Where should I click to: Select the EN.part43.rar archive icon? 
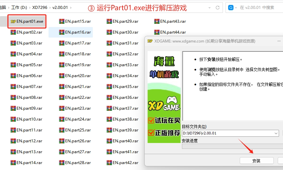pyautogui.click(x=157, y=21)
